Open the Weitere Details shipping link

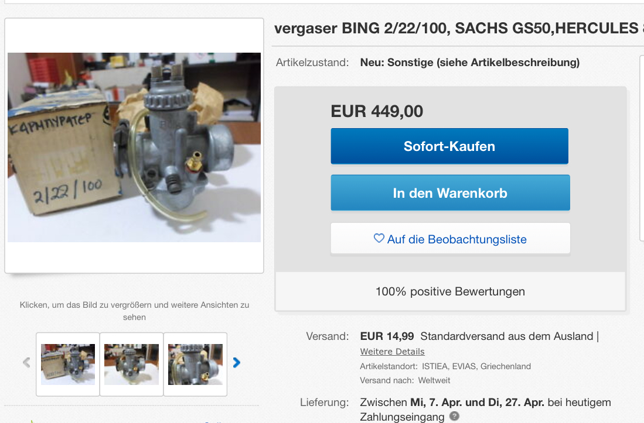tap(392, 352)
